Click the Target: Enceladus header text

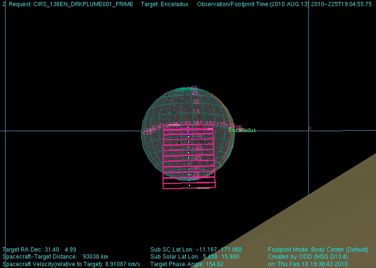tap(164, 4)
